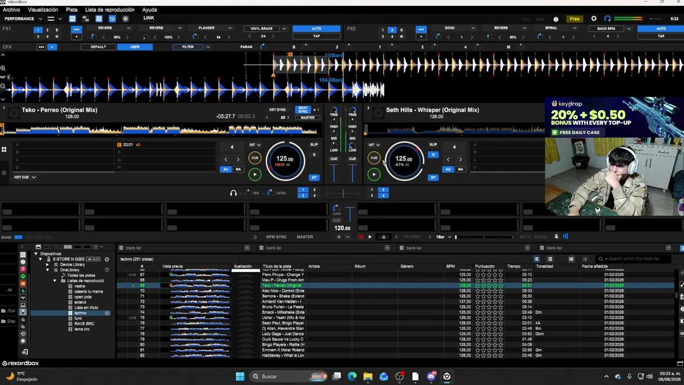Click the sync manager icon below the sidebar
This screenshot has height=385, width=684.
[x=25, y=352]
